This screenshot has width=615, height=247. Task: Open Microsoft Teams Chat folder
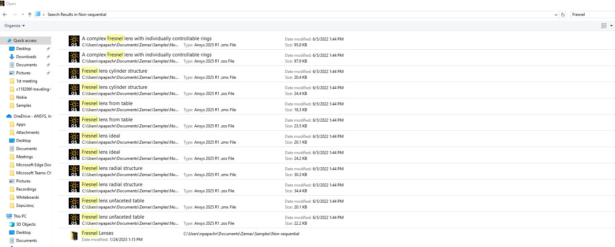tap(34, 173)
